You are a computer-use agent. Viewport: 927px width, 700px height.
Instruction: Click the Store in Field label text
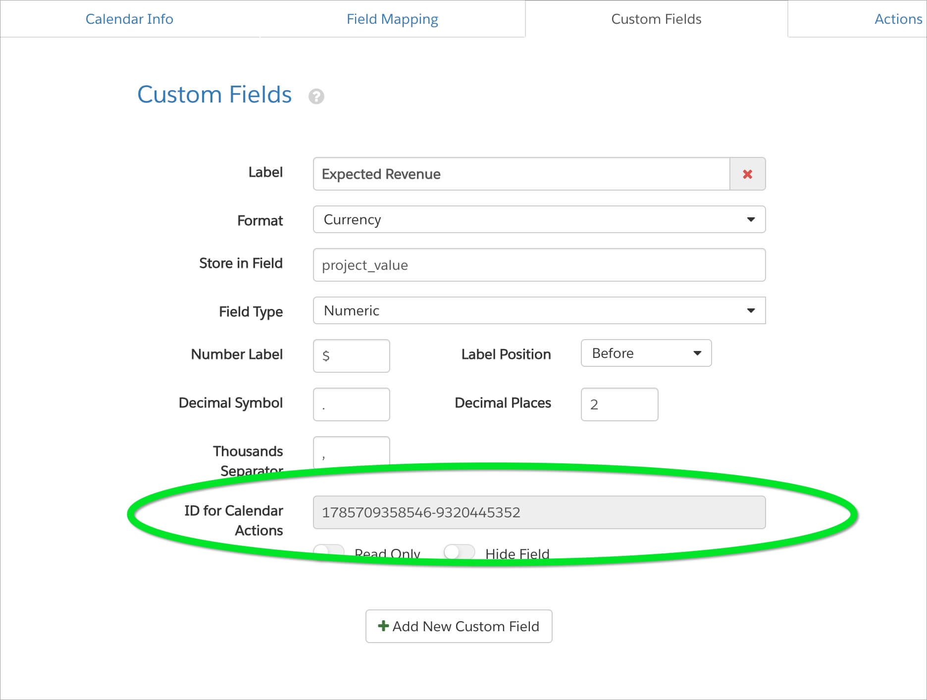(x=241, y=263)
